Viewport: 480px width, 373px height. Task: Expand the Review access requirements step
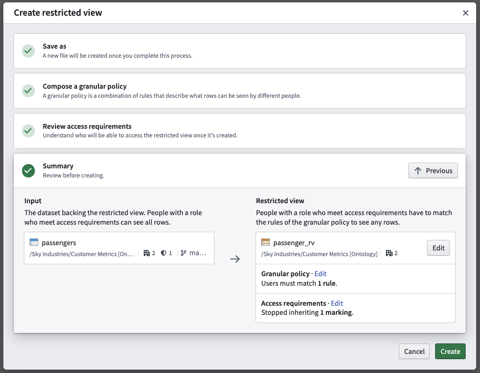(240, 131)
